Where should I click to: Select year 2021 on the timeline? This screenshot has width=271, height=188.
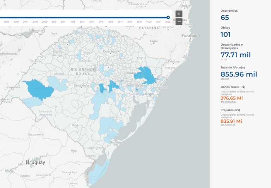[158, 22]
